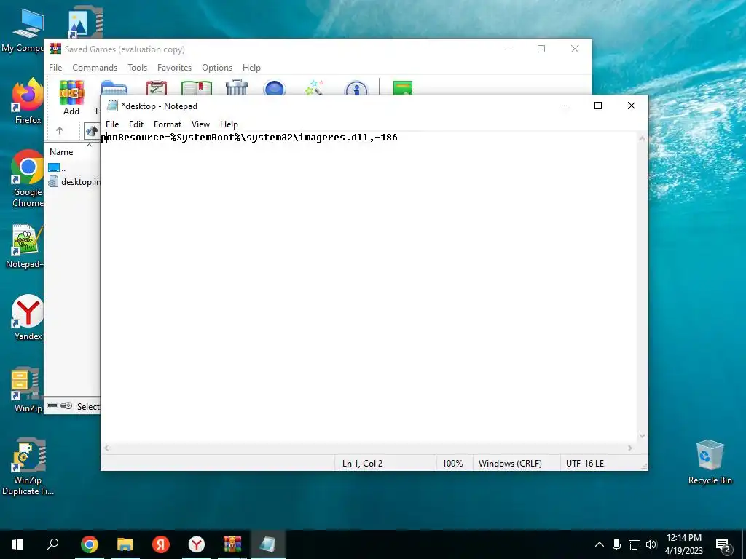746x559 pixels.
Task: Go up one level with WinRAR up arrow
Action: click(60, 130)
